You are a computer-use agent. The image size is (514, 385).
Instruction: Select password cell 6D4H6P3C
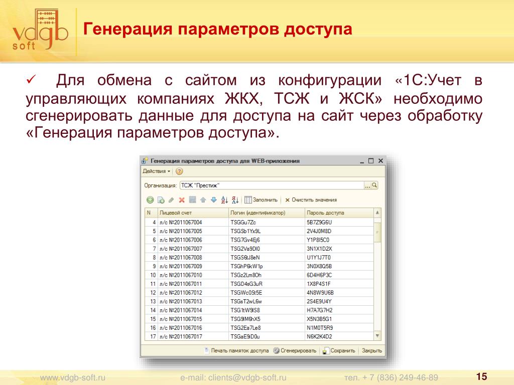click(339, 275)
